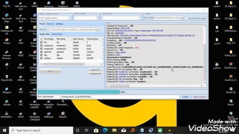Open the Windows Start menu
Viewport: 239px width, 134px height.
pos(4,130)
